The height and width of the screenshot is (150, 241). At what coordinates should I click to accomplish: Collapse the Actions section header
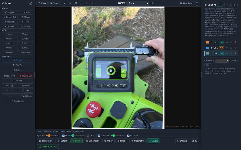(6, 56)
